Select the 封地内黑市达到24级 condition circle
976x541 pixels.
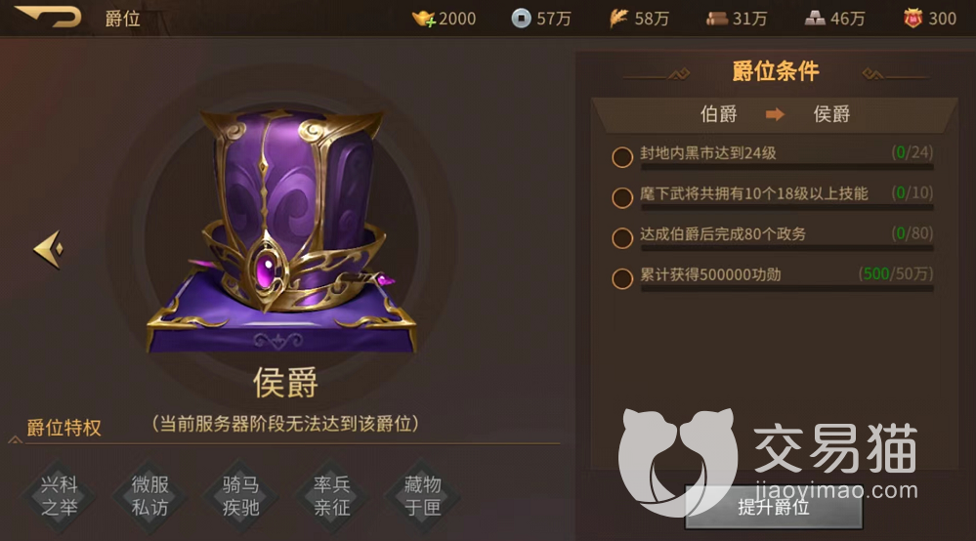[622, 157]
